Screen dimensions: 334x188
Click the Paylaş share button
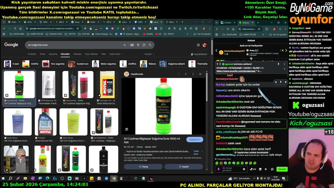pos(143,167)
